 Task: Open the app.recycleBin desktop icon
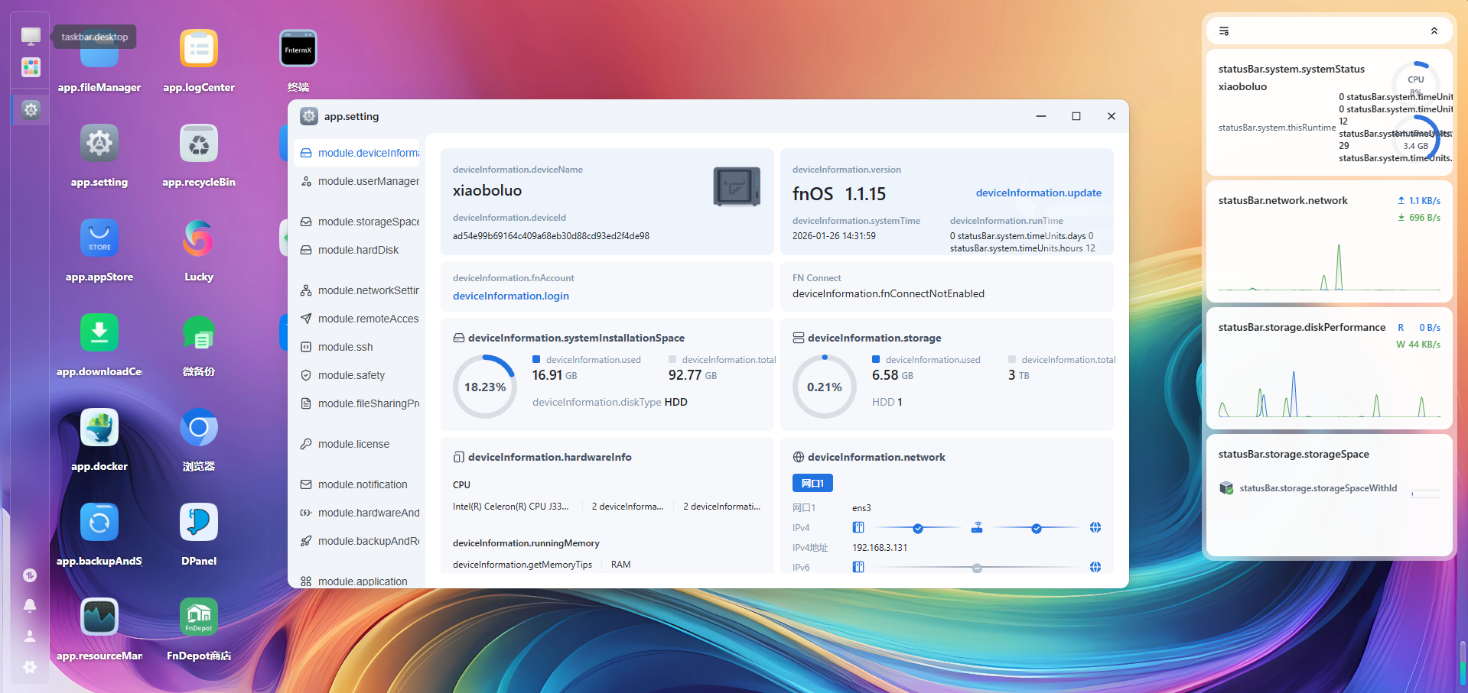[x=199, y=143]
